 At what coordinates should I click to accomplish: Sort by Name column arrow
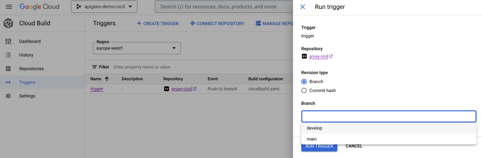point(107,79)
